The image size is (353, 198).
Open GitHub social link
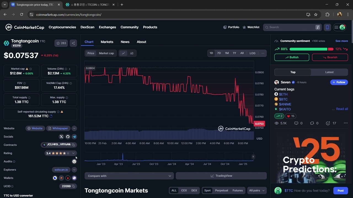click(x=68, y=137)
